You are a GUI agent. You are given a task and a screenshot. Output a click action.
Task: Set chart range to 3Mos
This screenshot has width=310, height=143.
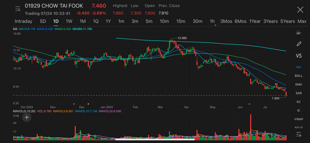pos(226,21)
